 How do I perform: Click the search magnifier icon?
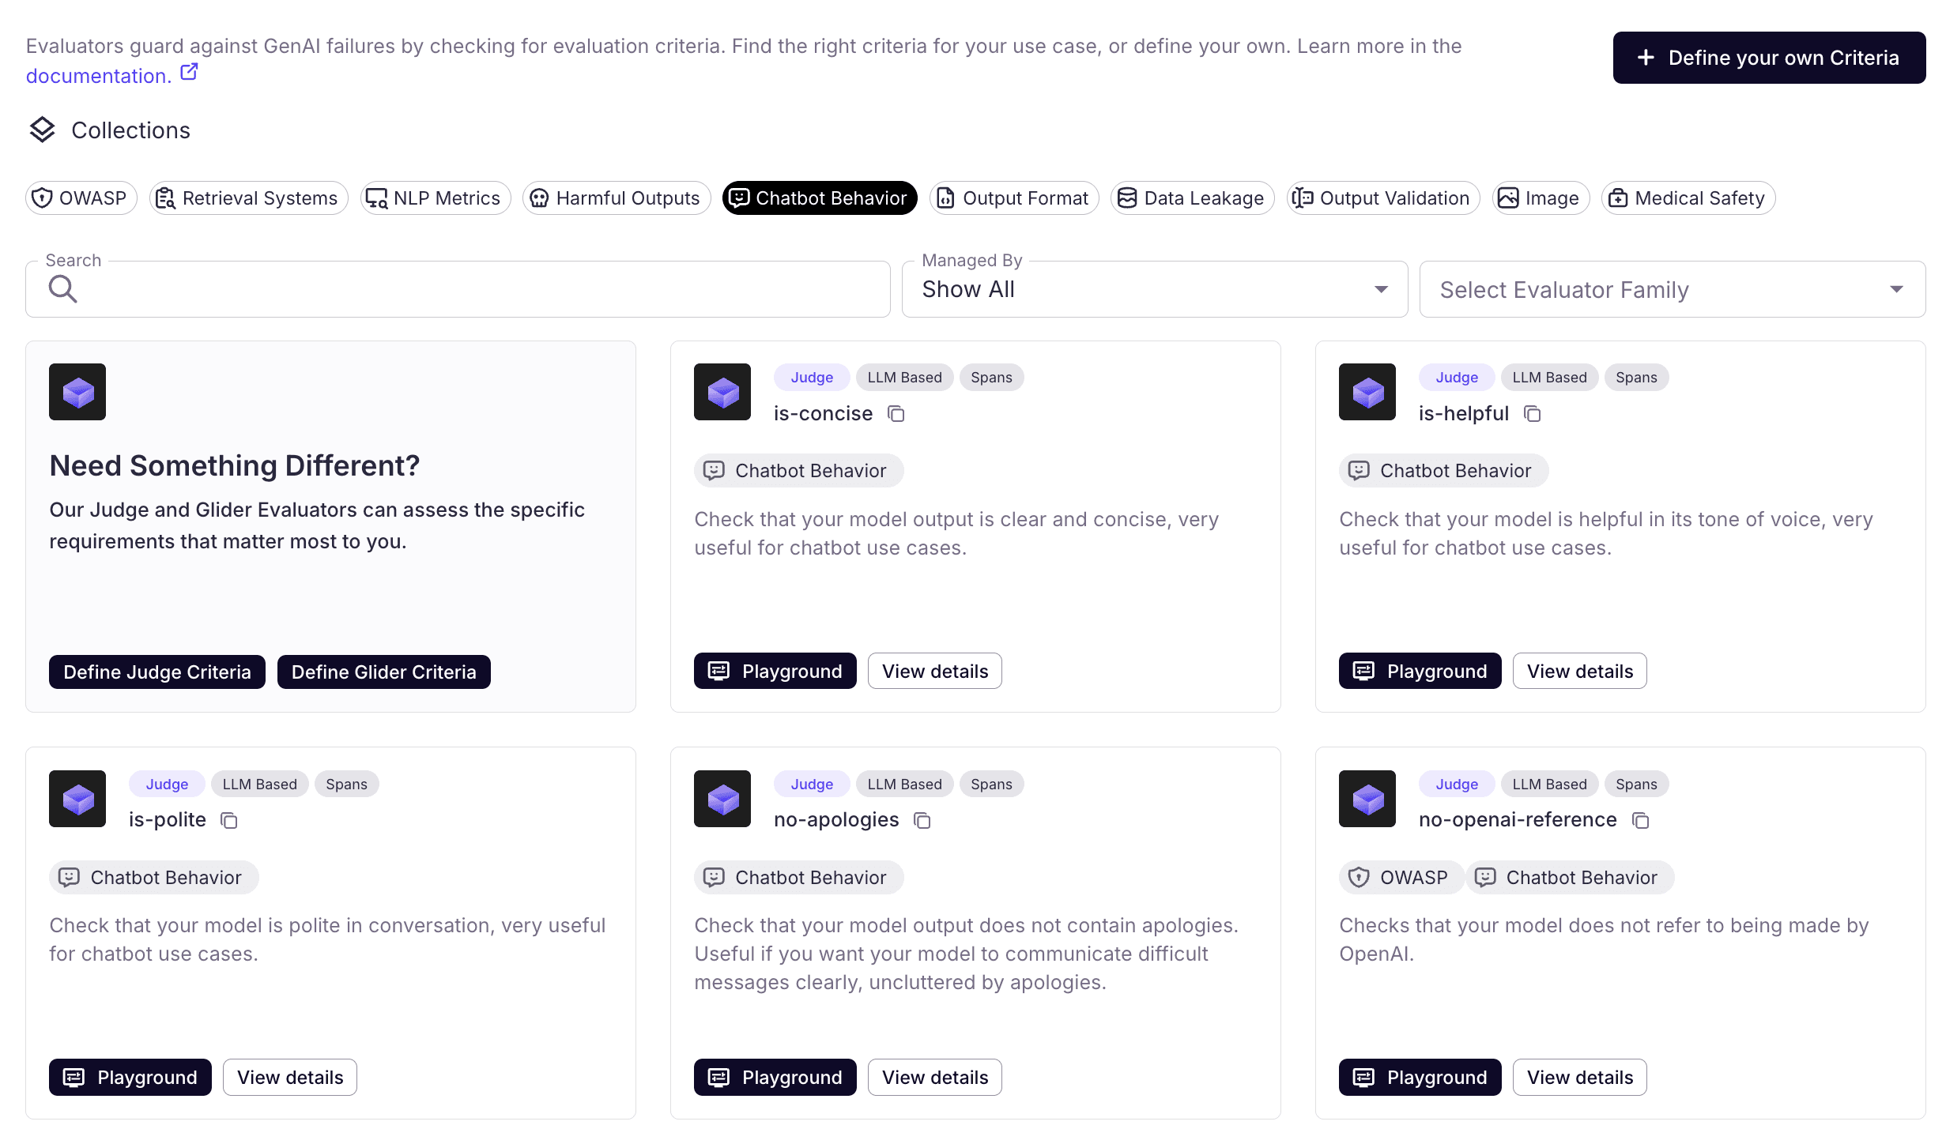pyautogui.click(x=64, y=288)
